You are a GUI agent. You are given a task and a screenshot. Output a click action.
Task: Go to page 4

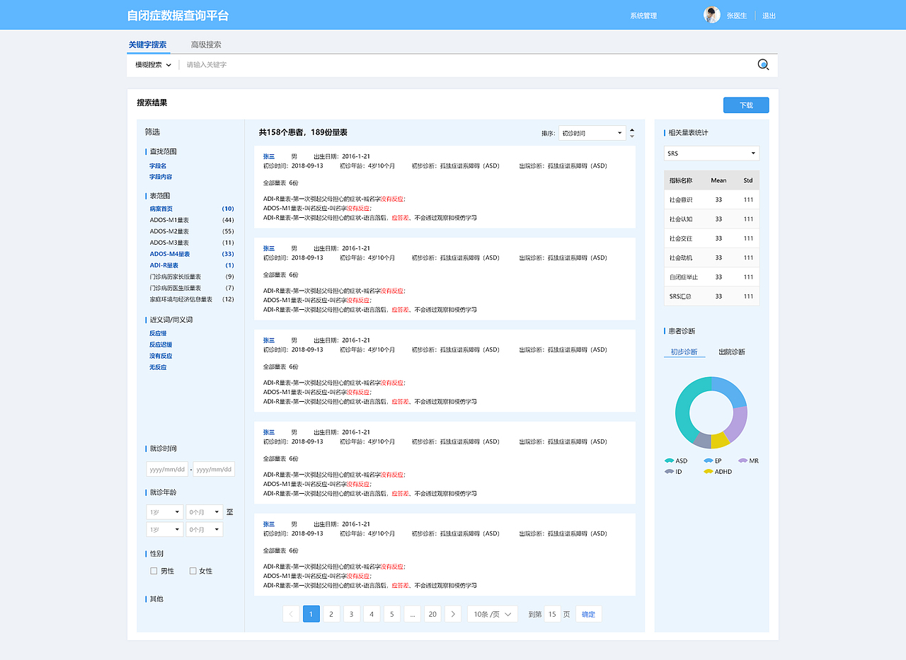(372, 614)
